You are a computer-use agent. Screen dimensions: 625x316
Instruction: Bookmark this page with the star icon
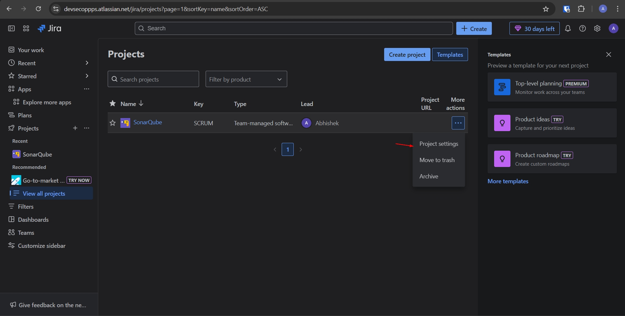tap(546, 9)
